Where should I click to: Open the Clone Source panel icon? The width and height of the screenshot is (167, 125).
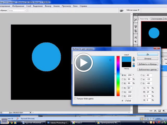(135, 31)
